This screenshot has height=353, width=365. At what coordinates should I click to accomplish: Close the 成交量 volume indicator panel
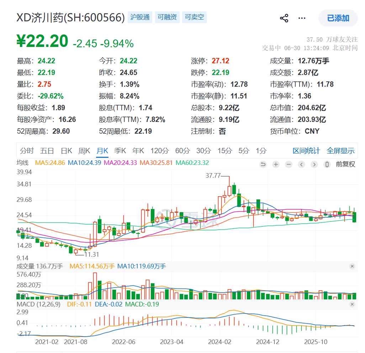click(x=352, y=266)
